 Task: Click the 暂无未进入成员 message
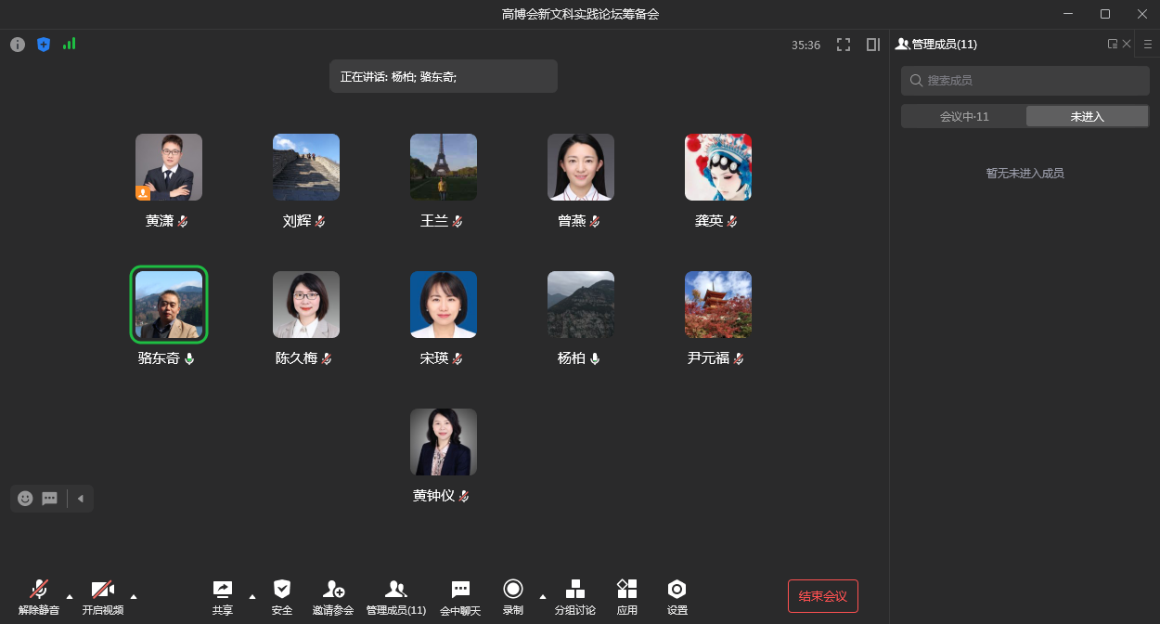(1025, 173)
